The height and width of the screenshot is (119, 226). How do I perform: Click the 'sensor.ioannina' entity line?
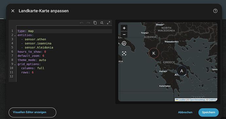pos(64,43)
